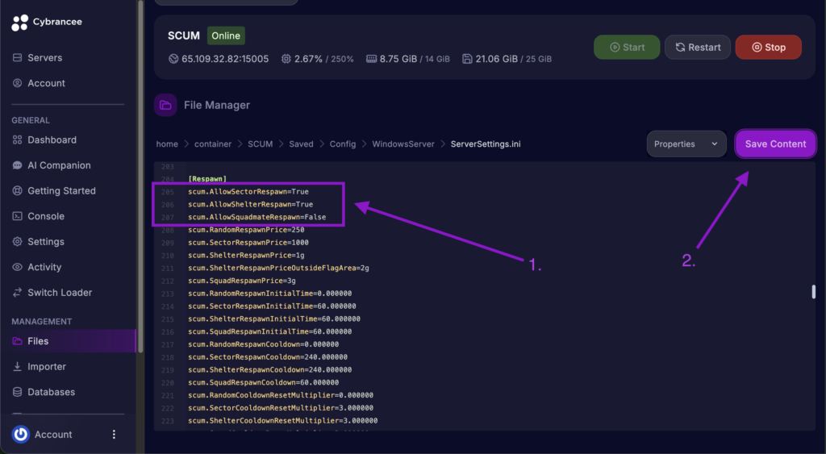Save the file with the Save Content button

(x=775, y=144)
